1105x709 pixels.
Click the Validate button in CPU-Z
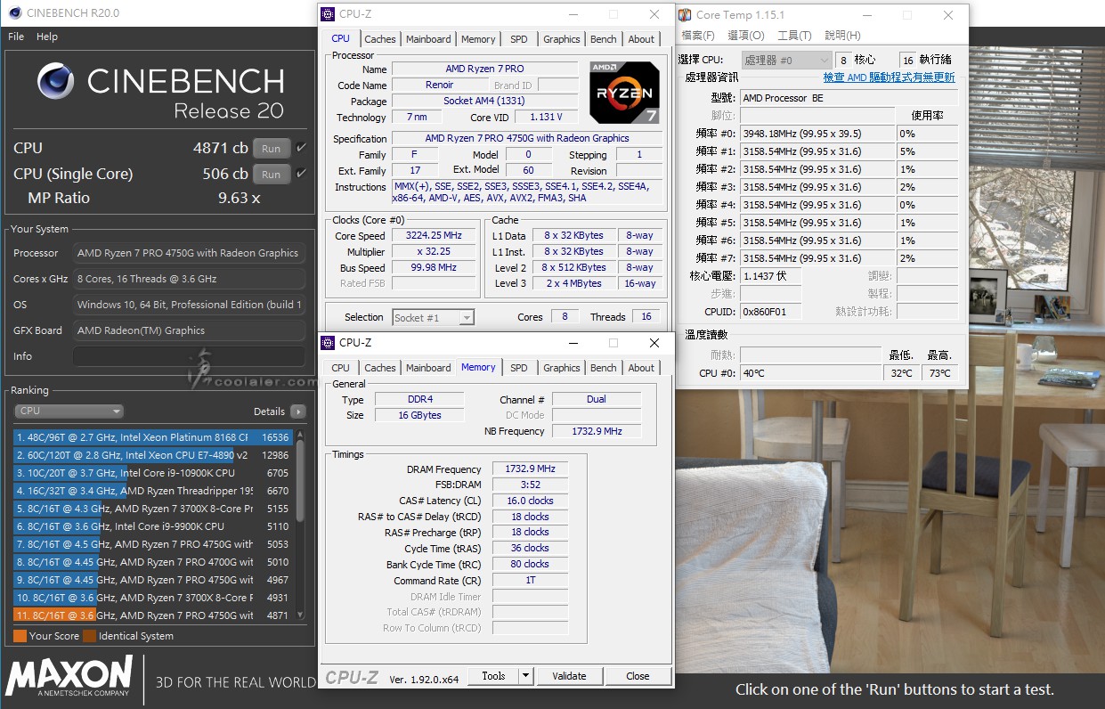pyautogui.click(x=569, y=676)
